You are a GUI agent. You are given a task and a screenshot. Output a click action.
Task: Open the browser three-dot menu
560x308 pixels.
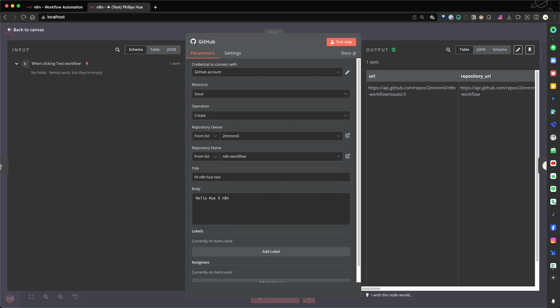pos(554,17)
